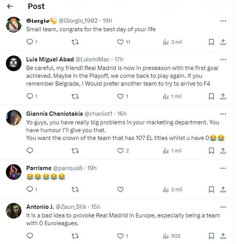Open Antonio J.'s profile avatar
239x244 pixels.
pos(14,211)
